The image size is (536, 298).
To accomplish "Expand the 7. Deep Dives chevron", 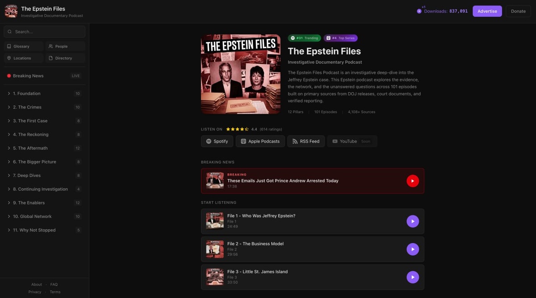I will pyautogui.click(x=9, y=176).
